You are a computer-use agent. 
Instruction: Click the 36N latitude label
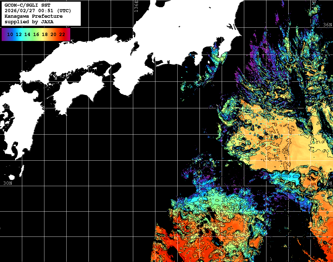click(327, 25)
